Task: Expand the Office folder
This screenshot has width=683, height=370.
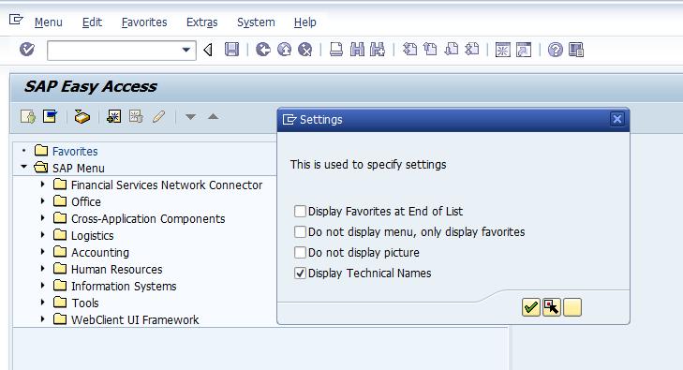Action: click(43, 201)
